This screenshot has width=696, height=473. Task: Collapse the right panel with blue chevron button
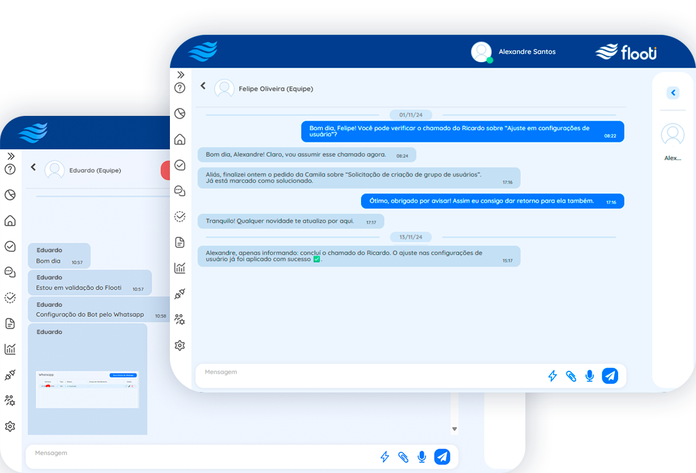[673, 93]
